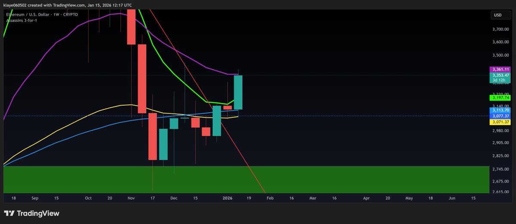Click the 2026 label on time axis
516x224 pixels.
click(227, 198)
